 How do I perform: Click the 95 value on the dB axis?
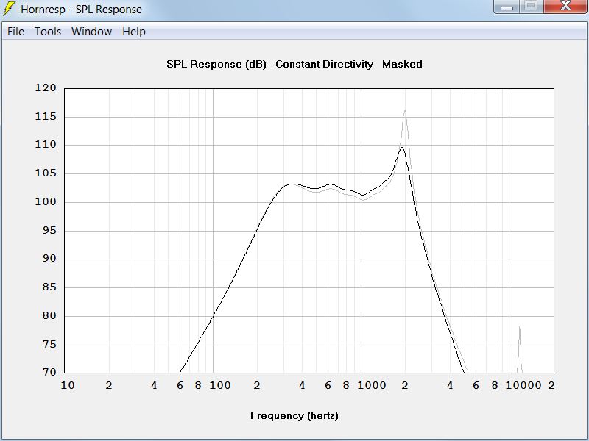coord(49,230)
